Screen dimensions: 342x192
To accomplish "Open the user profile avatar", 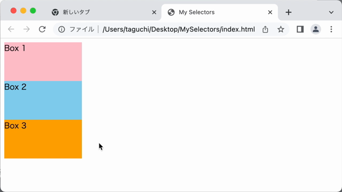I will tap(316, 29).
